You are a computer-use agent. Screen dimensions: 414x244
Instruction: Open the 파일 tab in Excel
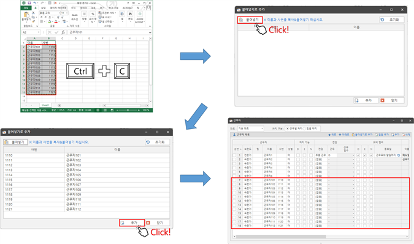[26, 8]
